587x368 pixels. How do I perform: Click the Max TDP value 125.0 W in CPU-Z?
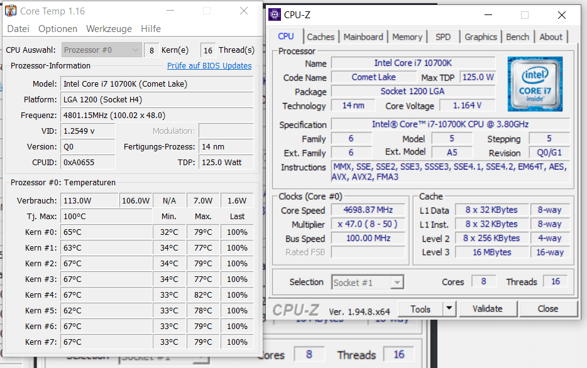[x=478, y=77]
